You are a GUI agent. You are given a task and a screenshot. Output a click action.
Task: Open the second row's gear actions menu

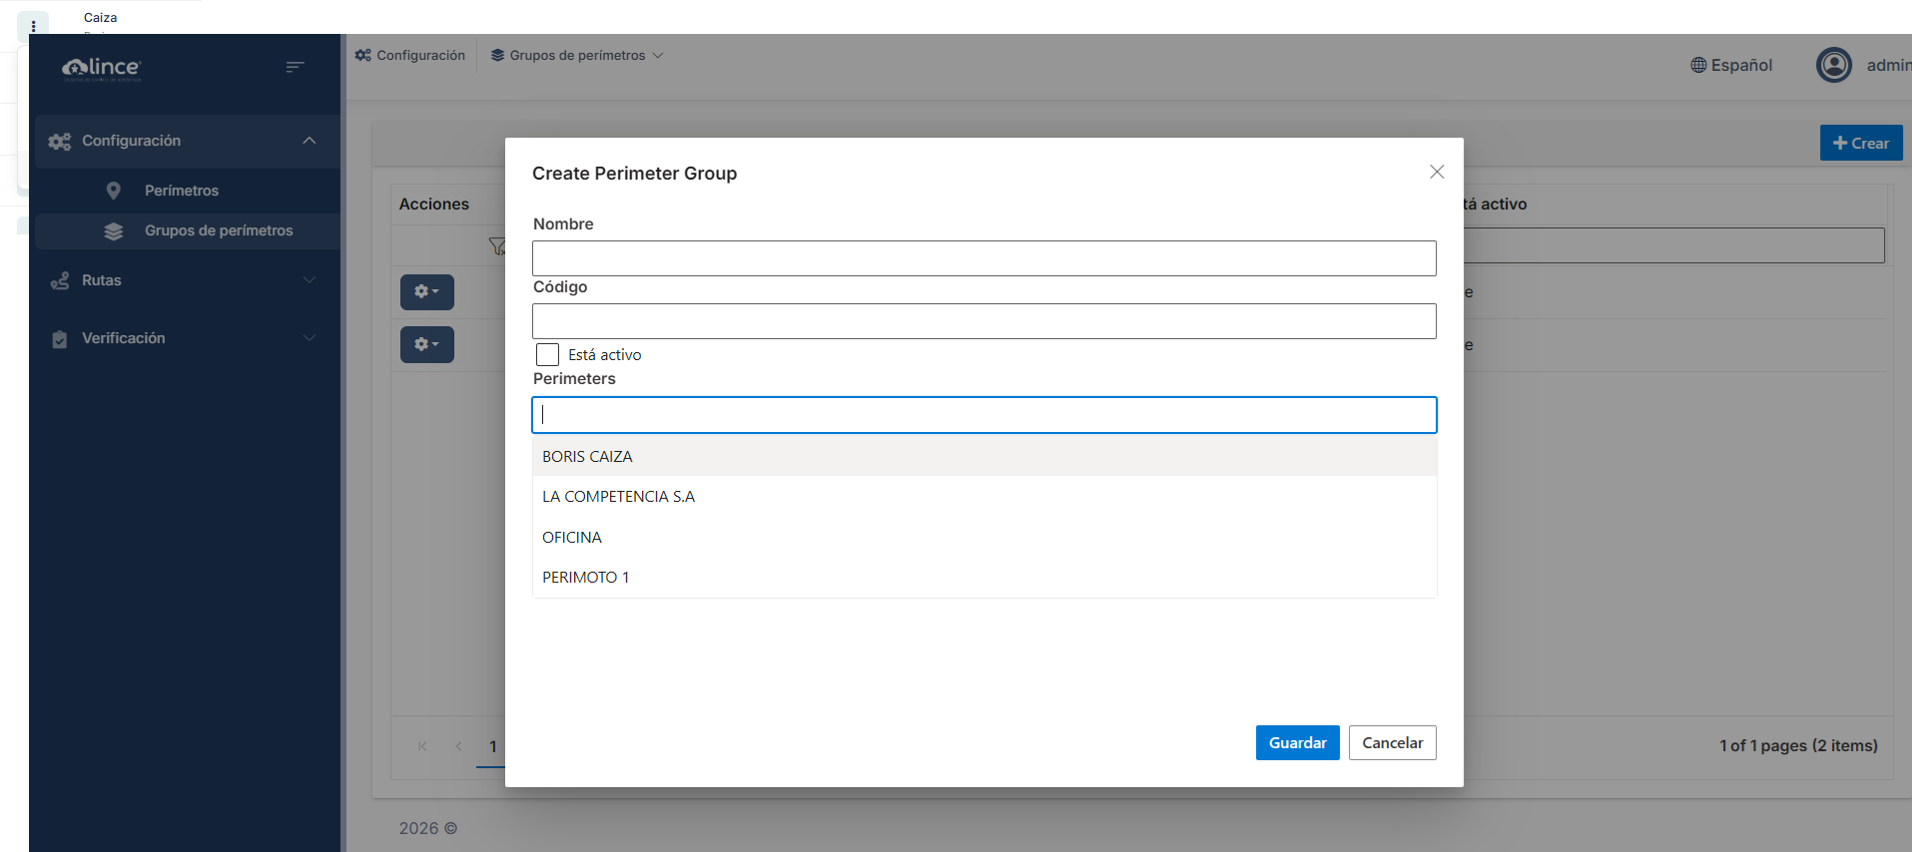pos(426,344)
